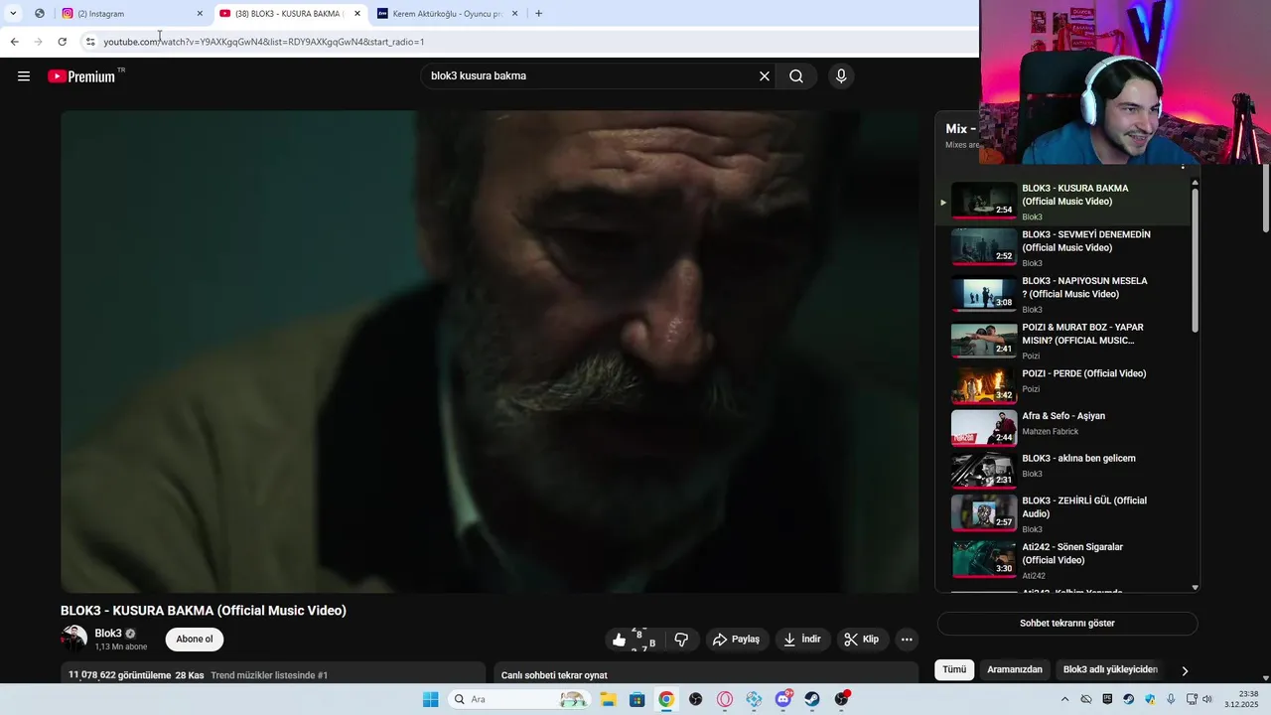Select the Aramanızdan filter chip
The image size is (1271, 715).
(1015, 669)
